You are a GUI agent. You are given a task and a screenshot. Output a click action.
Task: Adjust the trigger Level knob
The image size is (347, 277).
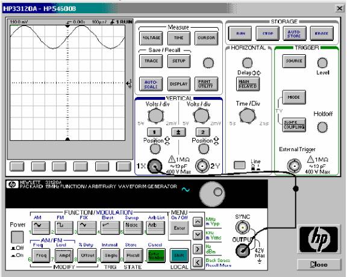322,63
